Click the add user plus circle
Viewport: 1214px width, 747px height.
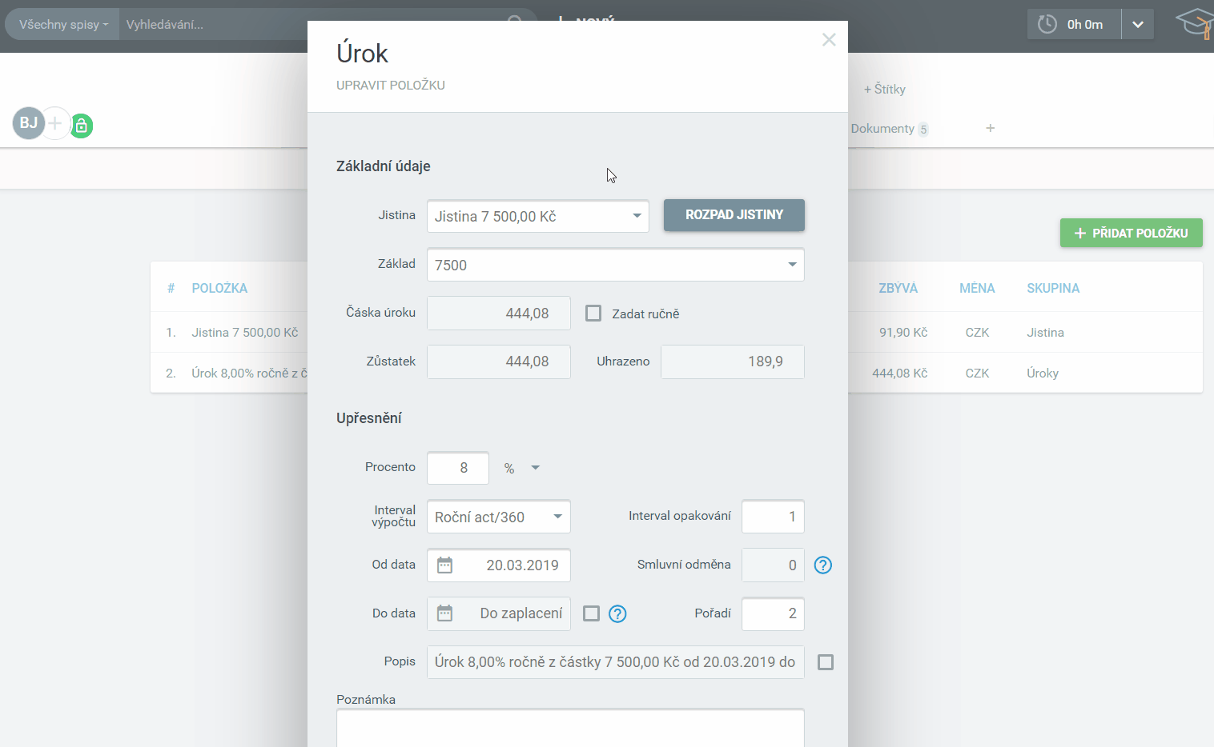(x=54, y=123)
